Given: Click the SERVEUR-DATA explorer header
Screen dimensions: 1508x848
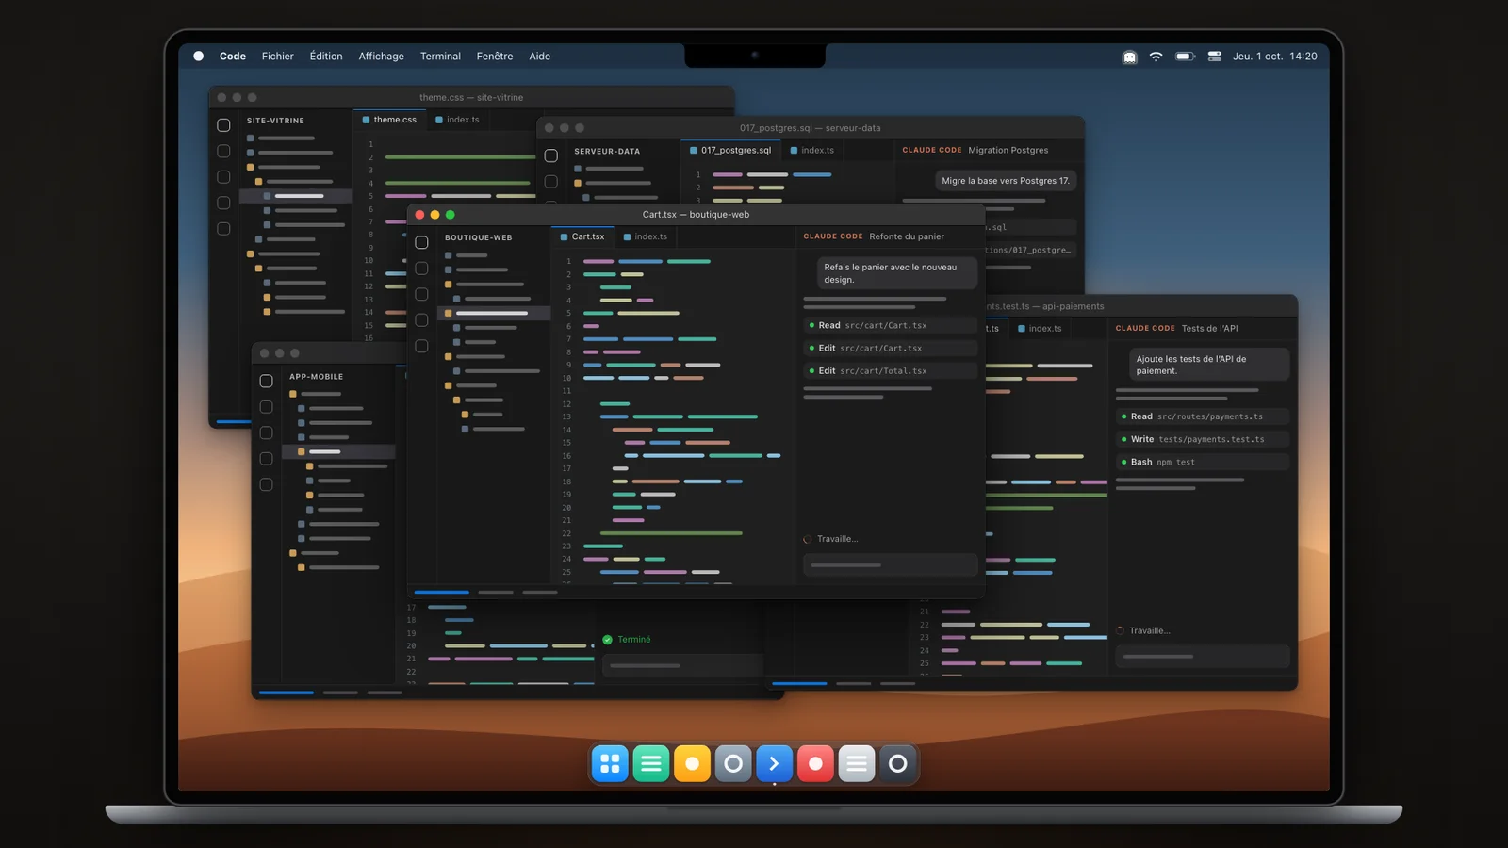Looking at the screenshot, I should pyautogui.click(x=607, y=151).
